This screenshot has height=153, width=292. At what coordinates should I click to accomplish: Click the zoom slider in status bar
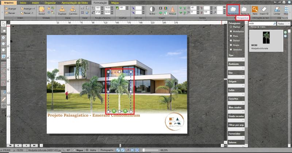click(x=144, y=150)
